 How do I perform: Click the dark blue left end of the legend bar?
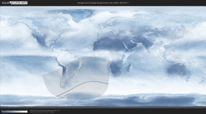(x=2, y=111)
